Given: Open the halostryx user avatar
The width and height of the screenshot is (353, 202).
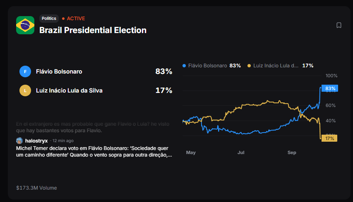Looking at the screenshot, I should 19,141.
